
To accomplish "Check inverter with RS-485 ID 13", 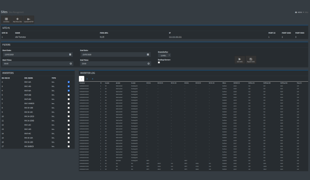I will click(x=69, y=129).
